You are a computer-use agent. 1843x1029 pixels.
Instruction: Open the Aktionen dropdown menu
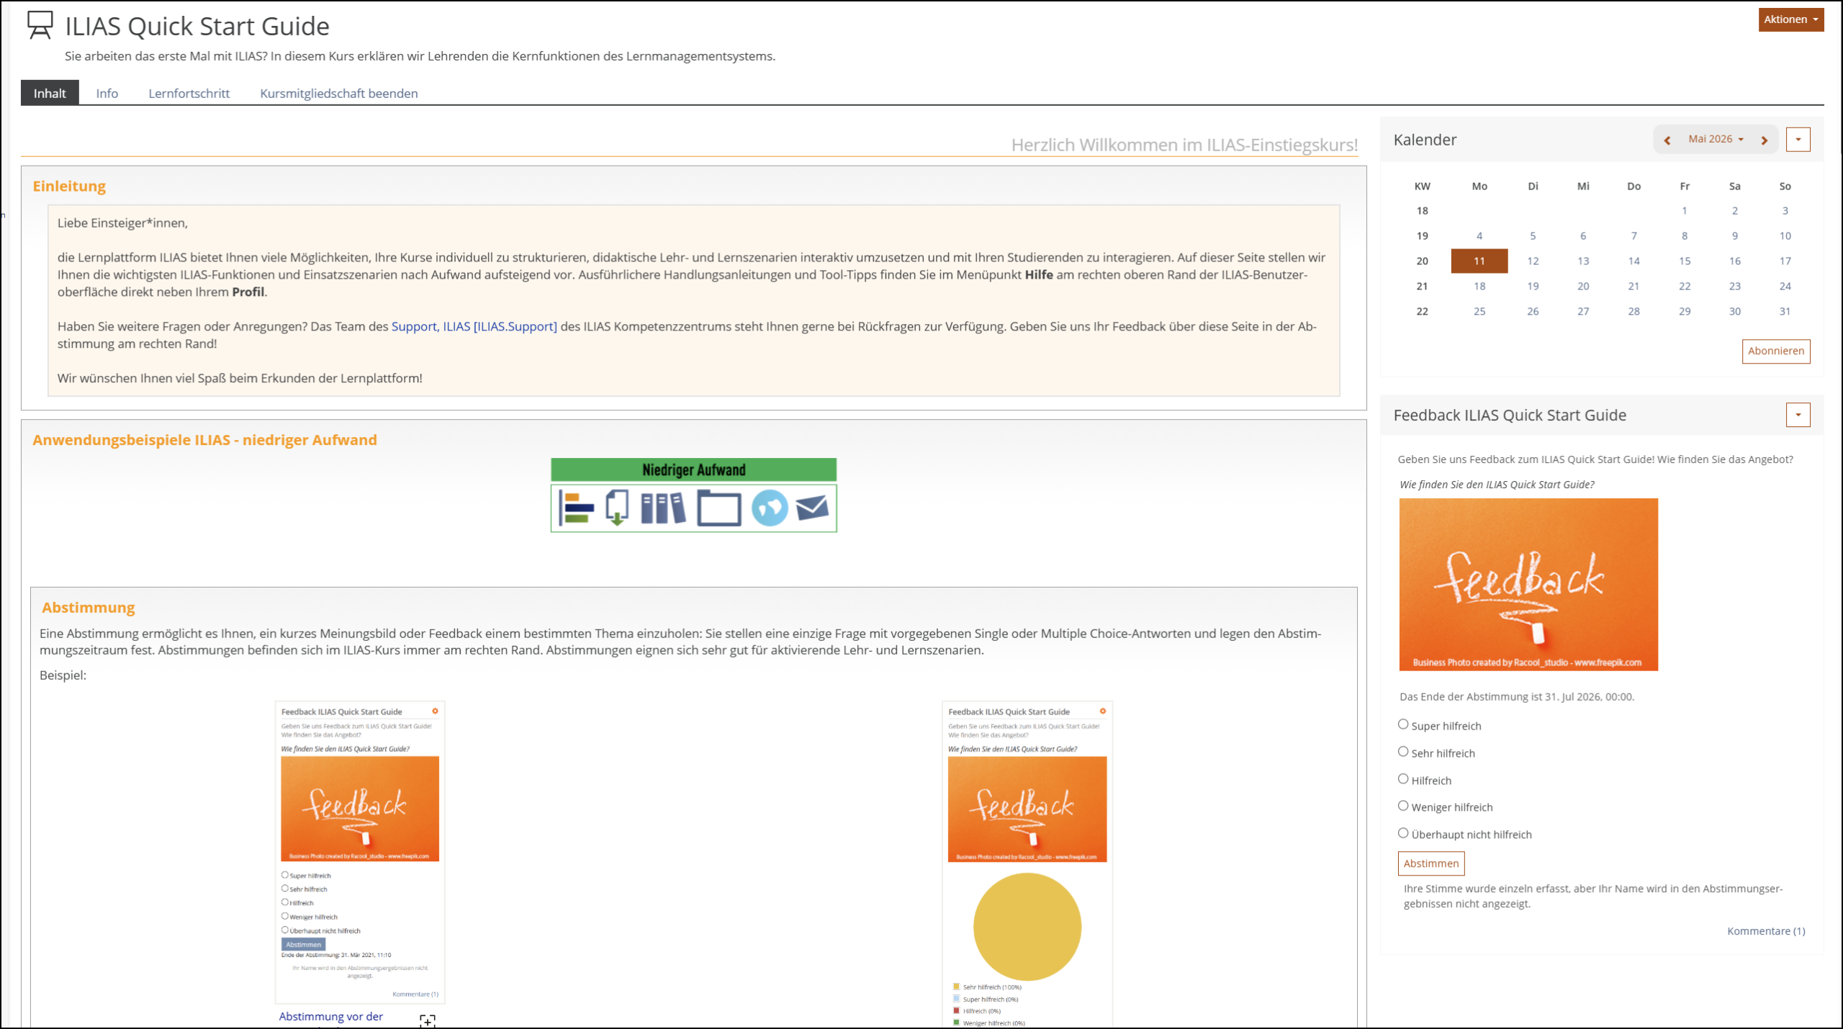(x=1790, y=19)
